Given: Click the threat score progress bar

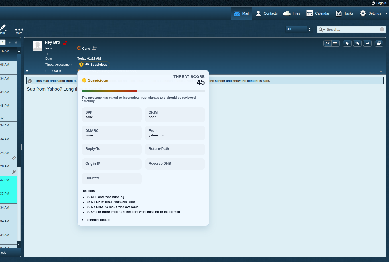Looking at the screenshot, I should [x=143, y=91].
